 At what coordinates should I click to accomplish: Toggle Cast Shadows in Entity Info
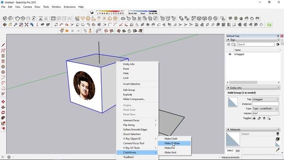(x=269, y=119)
